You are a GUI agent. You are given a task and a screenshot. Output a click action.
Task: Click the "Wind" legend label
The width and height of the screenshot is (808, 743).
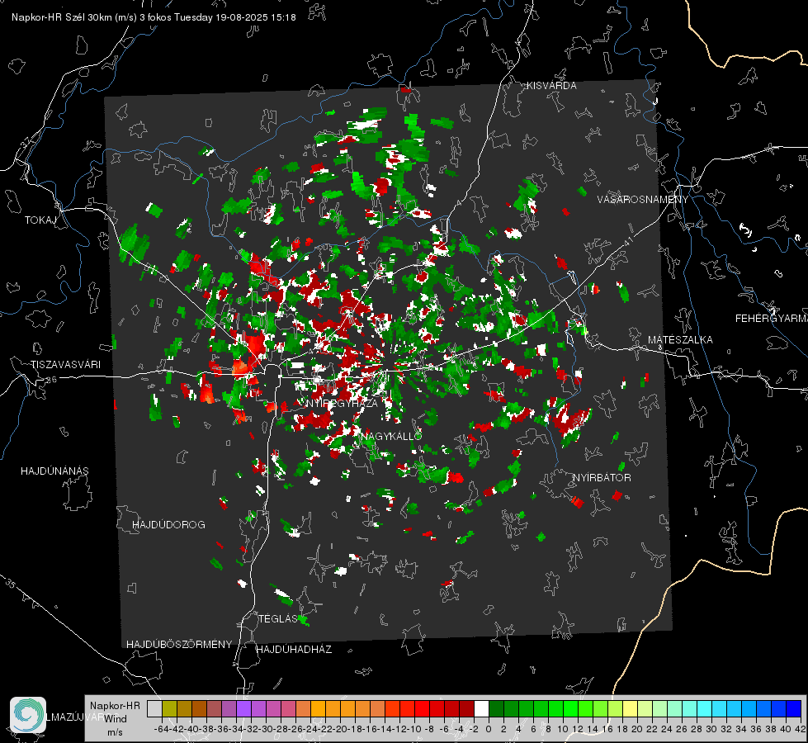click(x=116, y=719)
